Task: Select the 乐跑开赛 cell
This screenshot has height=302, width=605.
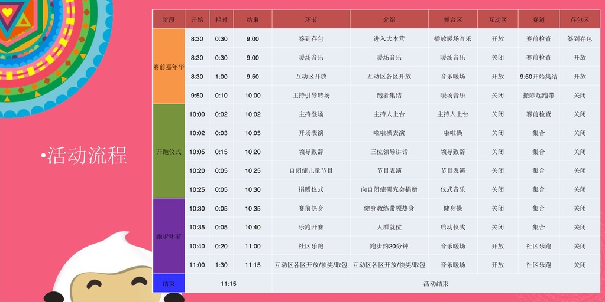Action: tap(311, 227)
